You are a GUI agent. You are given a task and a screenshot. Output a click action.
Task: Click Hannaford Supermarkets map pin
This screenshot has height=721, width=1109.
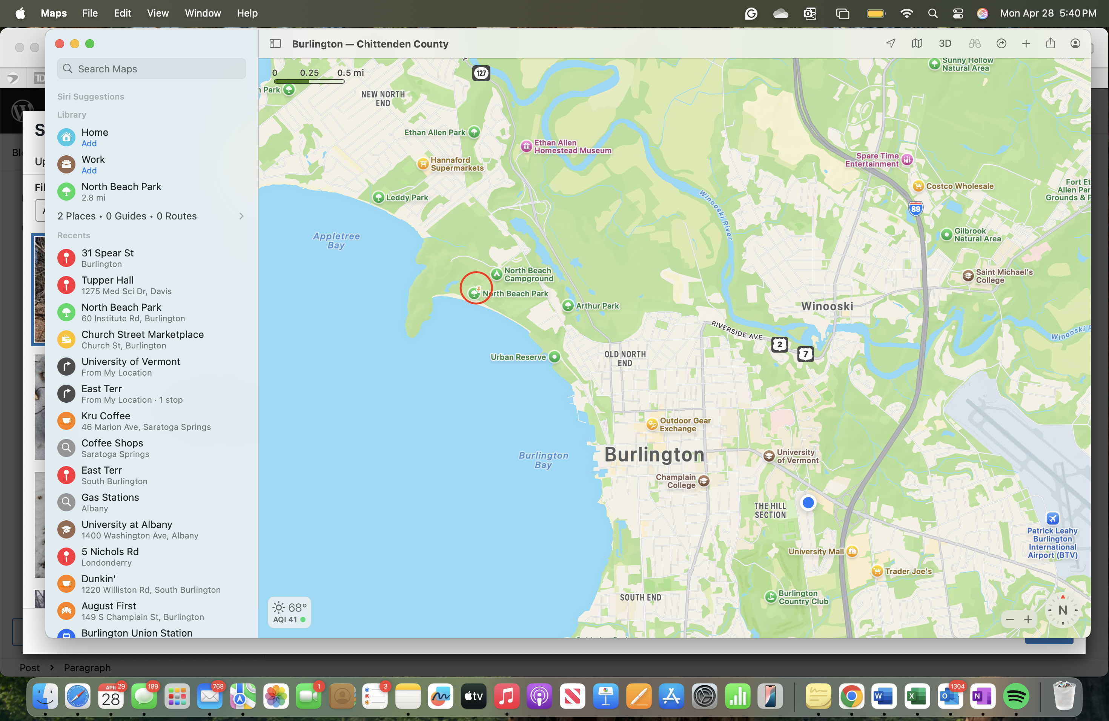pos(422,164)
